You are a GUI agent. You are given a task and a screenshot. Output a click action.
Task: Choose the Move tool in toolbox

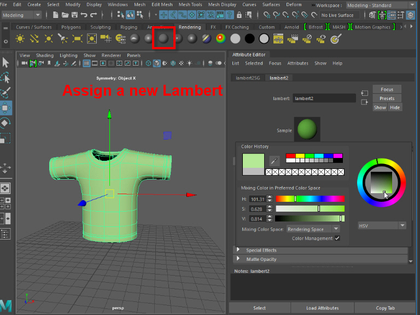5,107
